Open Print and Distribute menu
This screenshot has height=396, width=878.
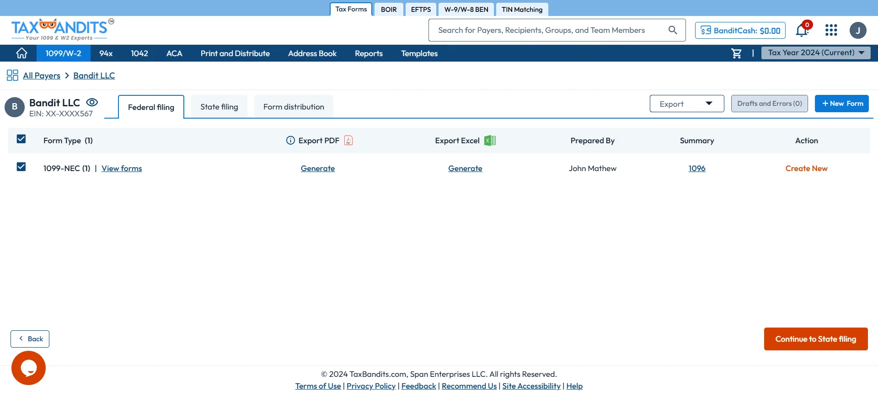pyautogui.click(x=235, y=53)
